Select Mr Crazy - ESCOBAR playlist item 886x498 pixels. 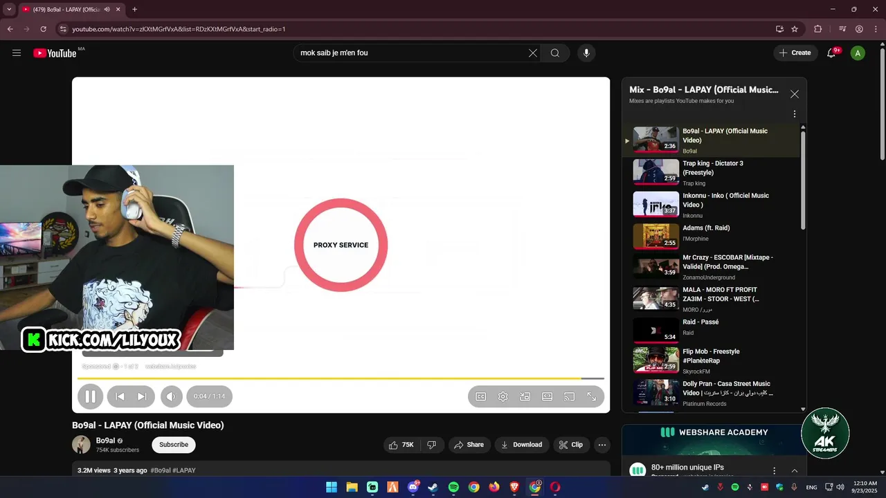pyautogui.click(x=712, y=266)
